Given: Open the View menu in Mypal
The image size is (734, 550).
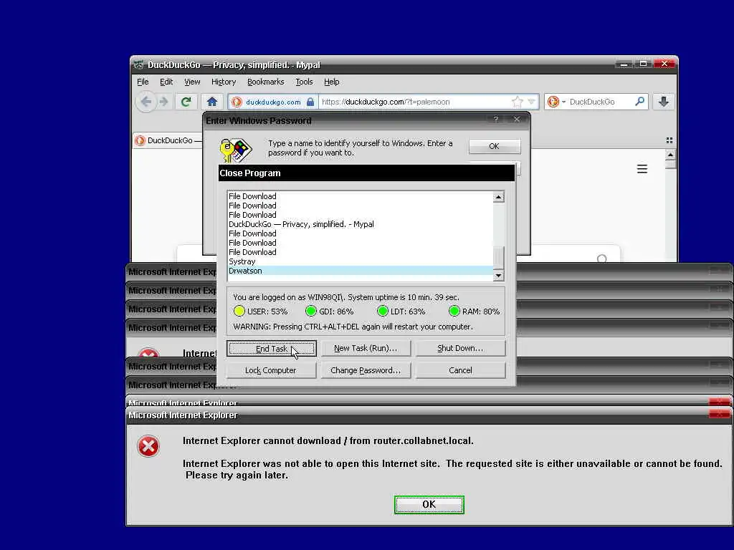Looking at the screenshot, I should click(x=192, y=82).
